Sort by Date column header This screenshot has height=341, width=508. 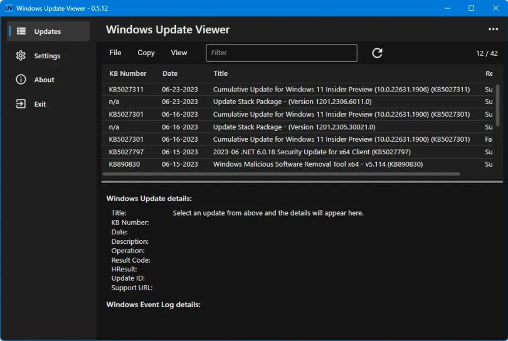(170, 73)
